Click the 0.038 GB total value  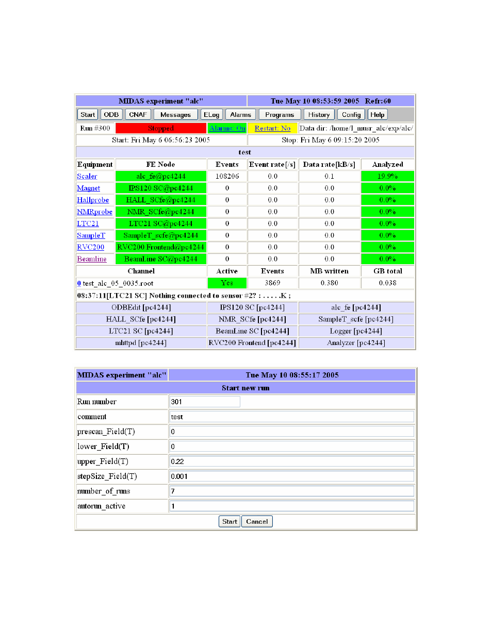click(388, 283)
